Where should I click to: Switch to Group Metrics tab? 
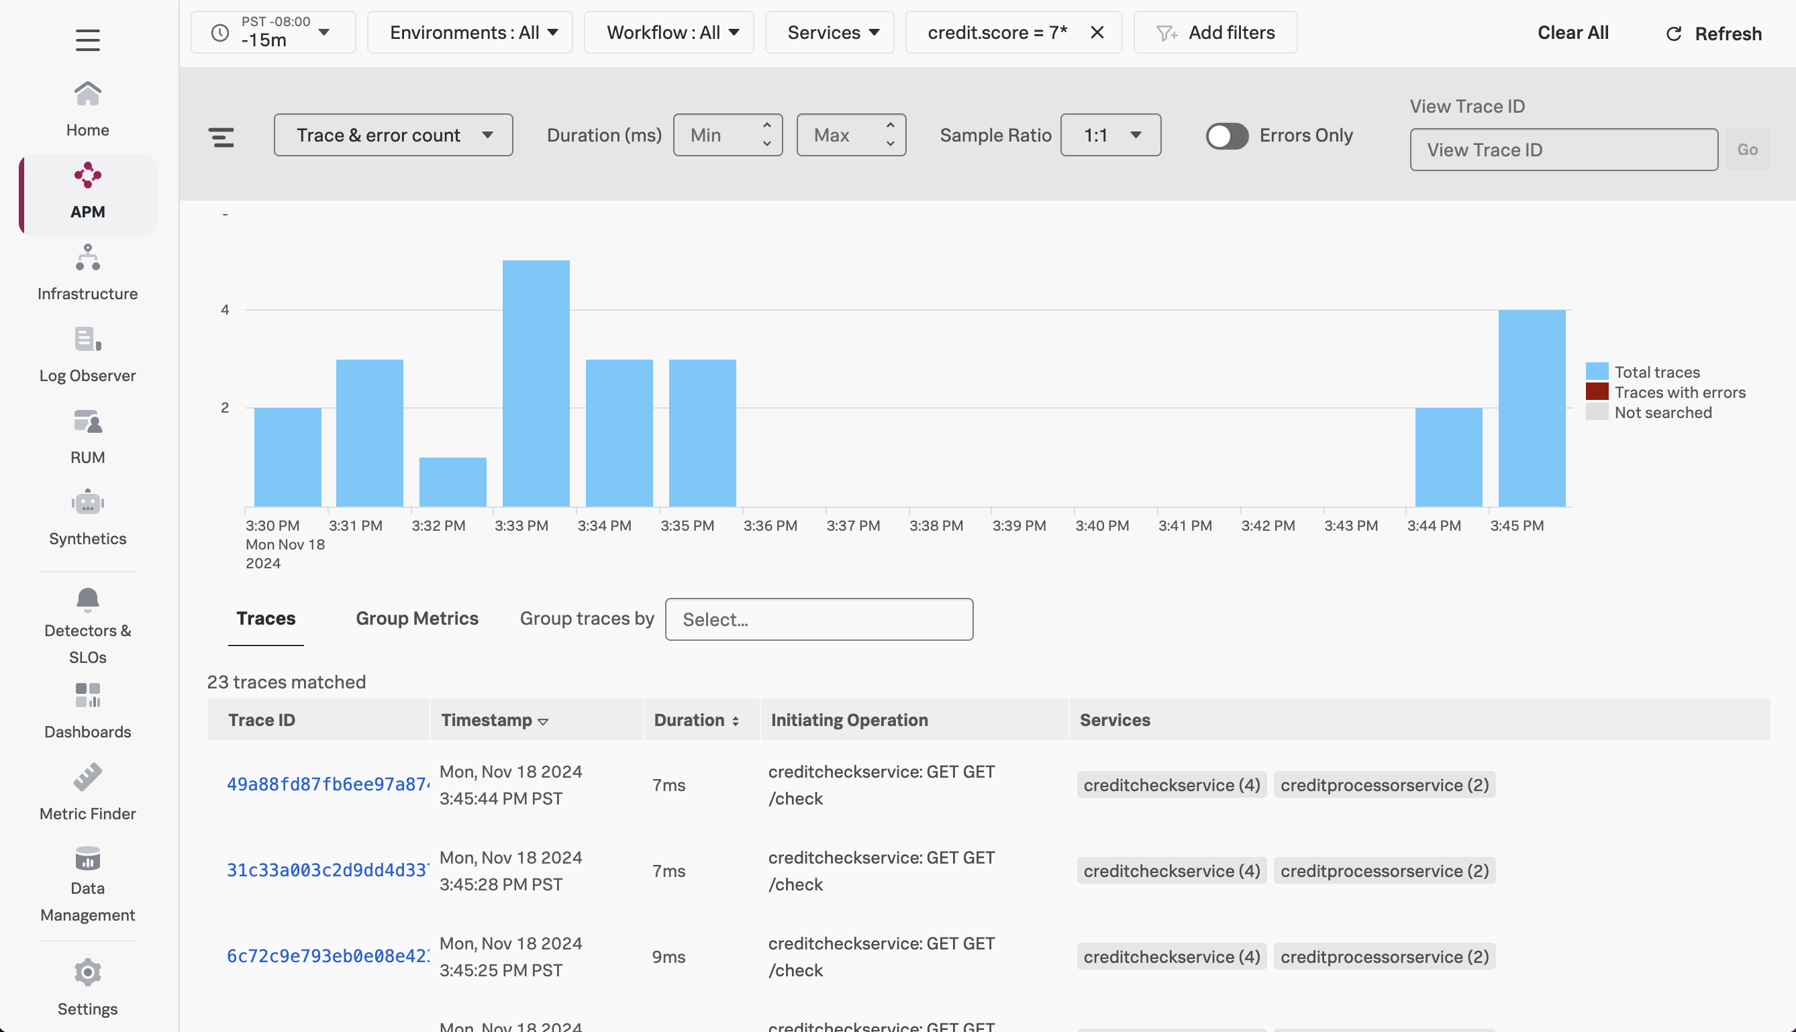coord(417,618)
